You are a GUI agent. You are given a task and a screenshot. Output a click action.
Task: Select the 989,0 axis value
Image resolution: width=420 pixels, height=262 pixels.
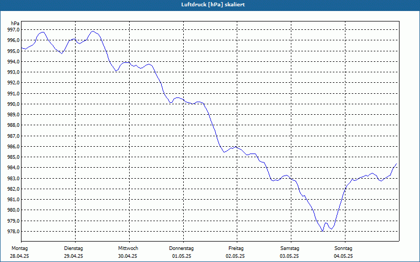[14, 115]
